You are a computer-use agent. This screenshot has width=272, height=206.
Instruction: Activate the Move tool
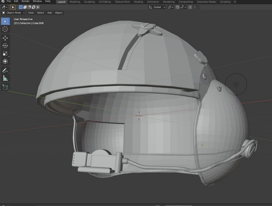coord(5,38)
